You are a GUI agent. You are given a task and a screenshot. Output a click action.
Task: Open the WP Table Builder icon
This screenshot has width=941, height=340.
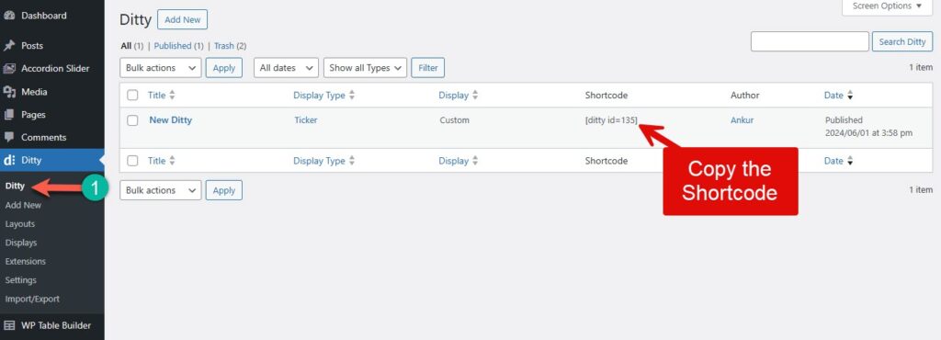coord(9,325)
